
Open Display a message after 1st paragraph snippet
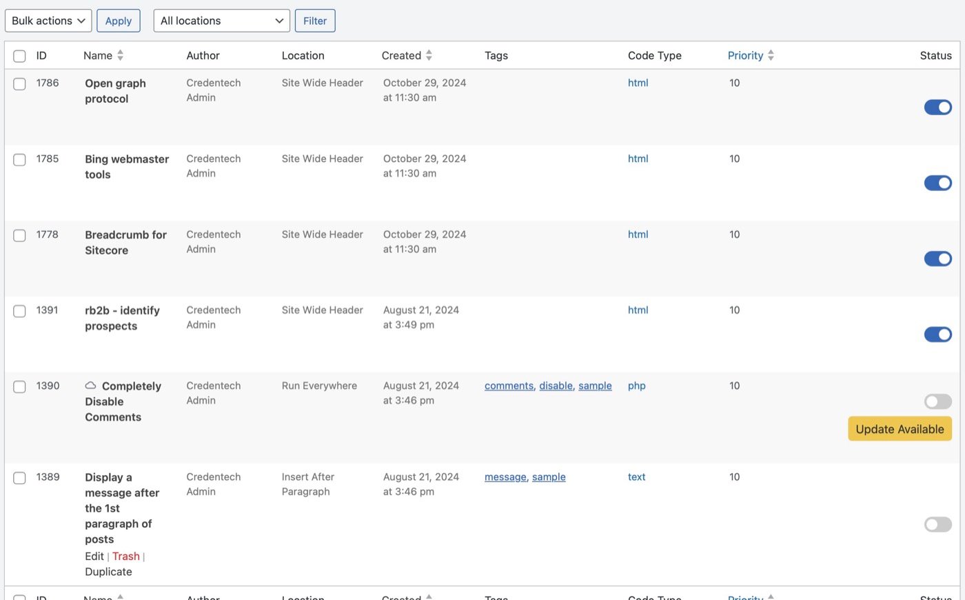[x=122, y=508]
